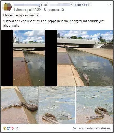View the 60 reactions count
This screenshot has height=133, width=114.
16,128
